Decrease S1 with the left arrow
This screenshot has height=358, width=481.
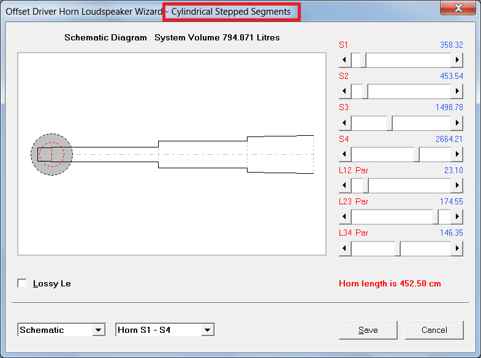[345, 60]
